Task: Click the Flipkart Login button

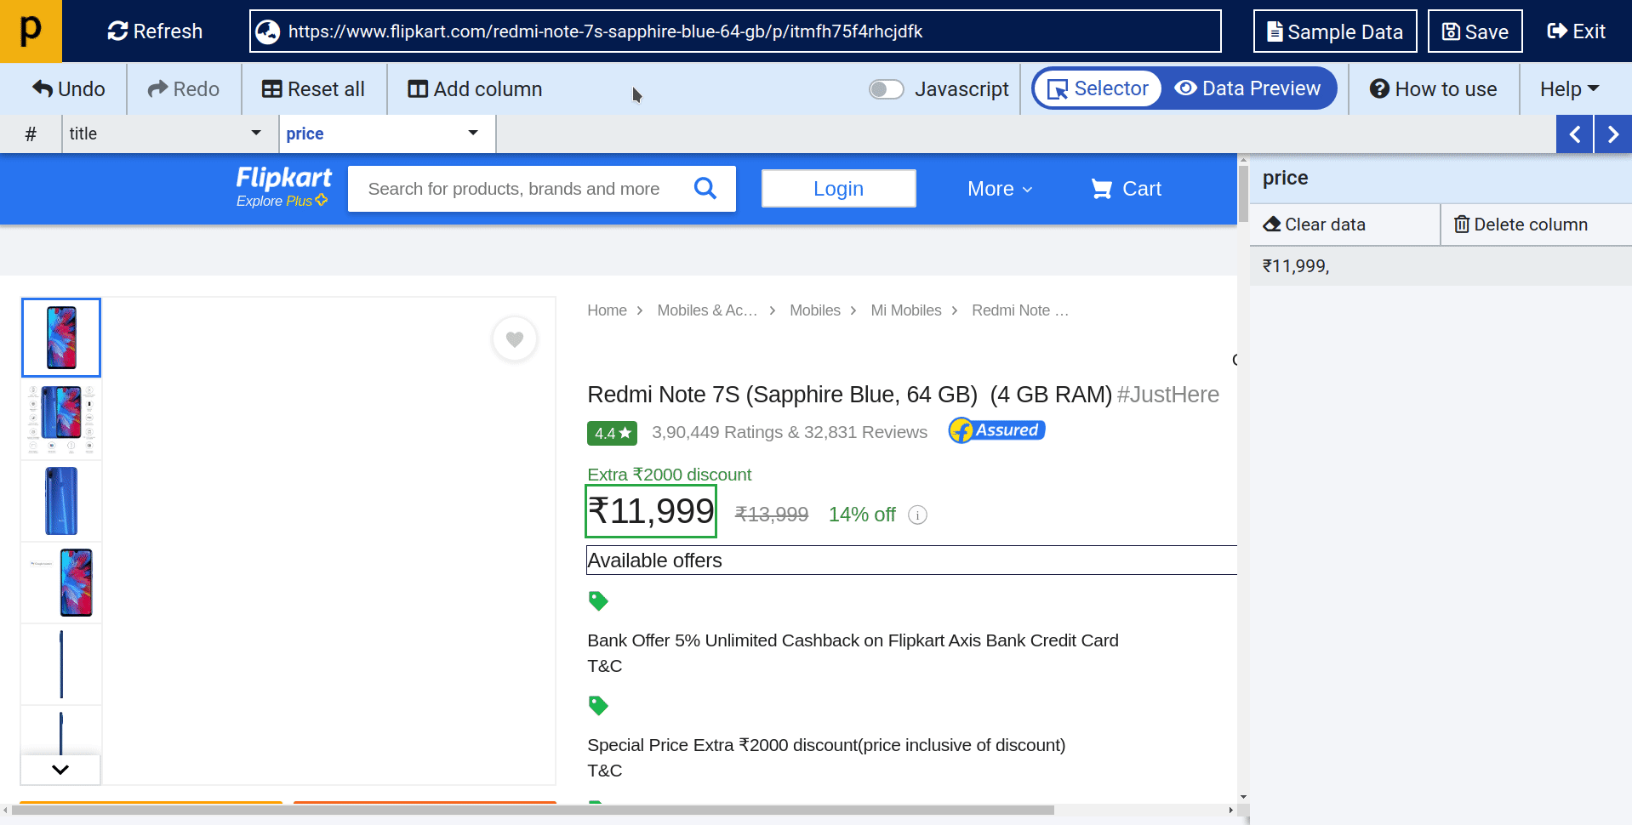Action: click(838, 189)
